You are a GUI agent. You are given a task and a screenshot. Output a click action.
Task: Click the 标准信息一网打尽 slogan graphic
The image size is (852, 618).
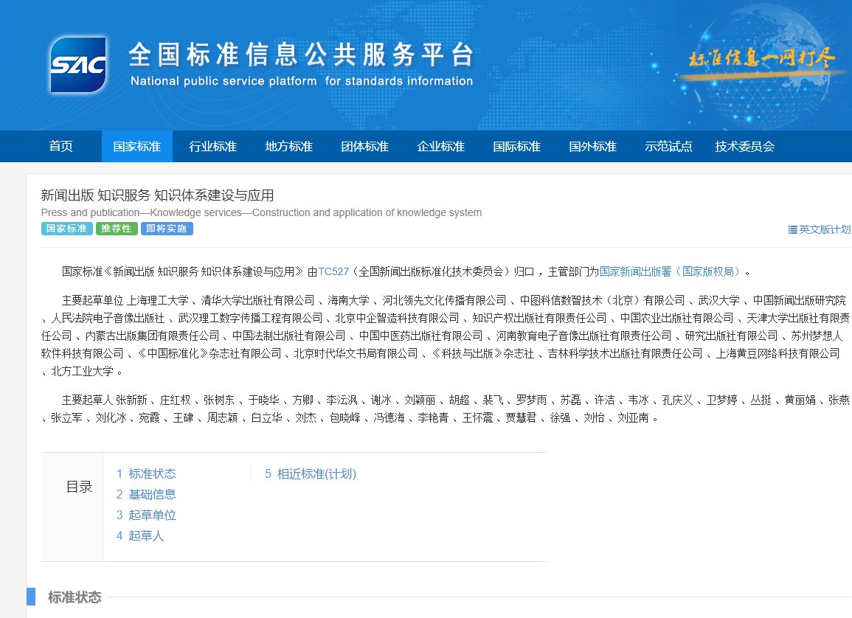(761, 59)
